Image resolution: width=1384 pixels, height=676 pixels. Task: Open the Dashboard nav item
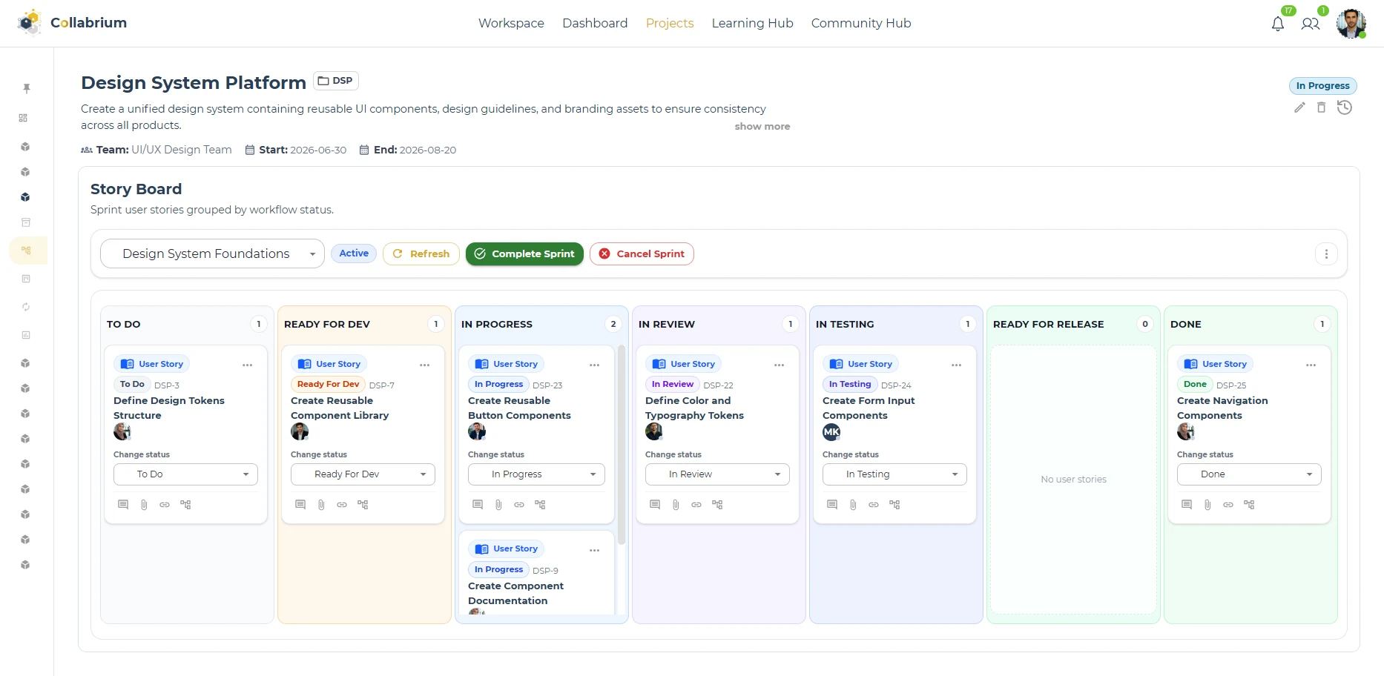click(x=595, y=23)
